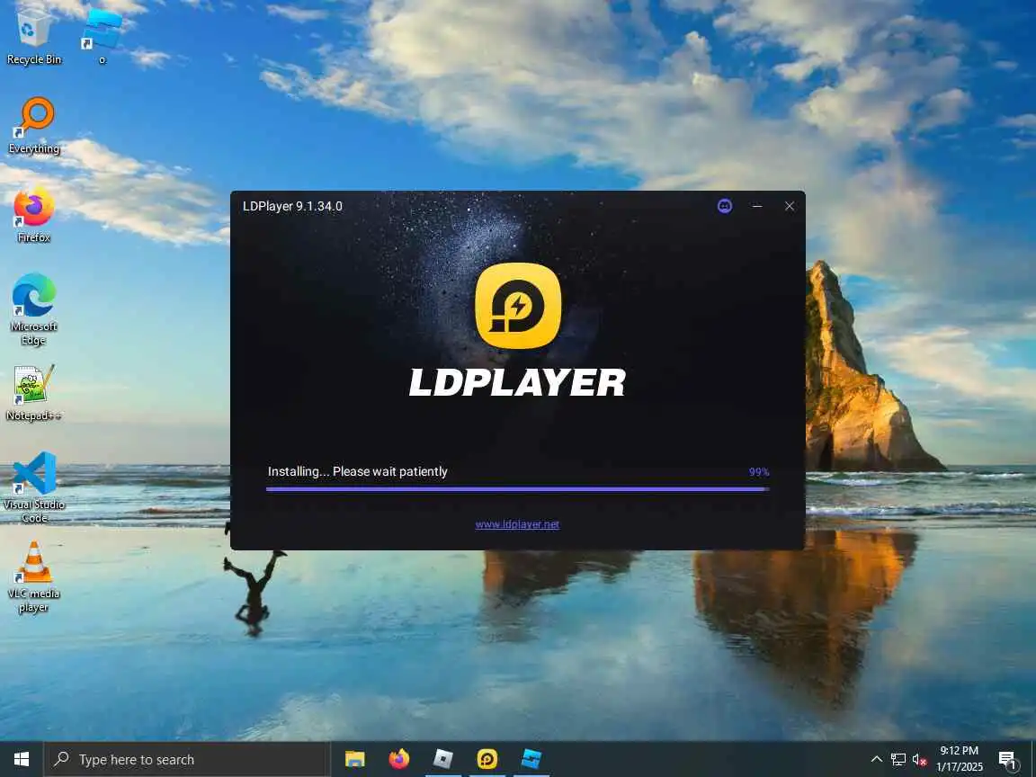
Task: Open Firefox from the taskbar
Action: (399, 759)
